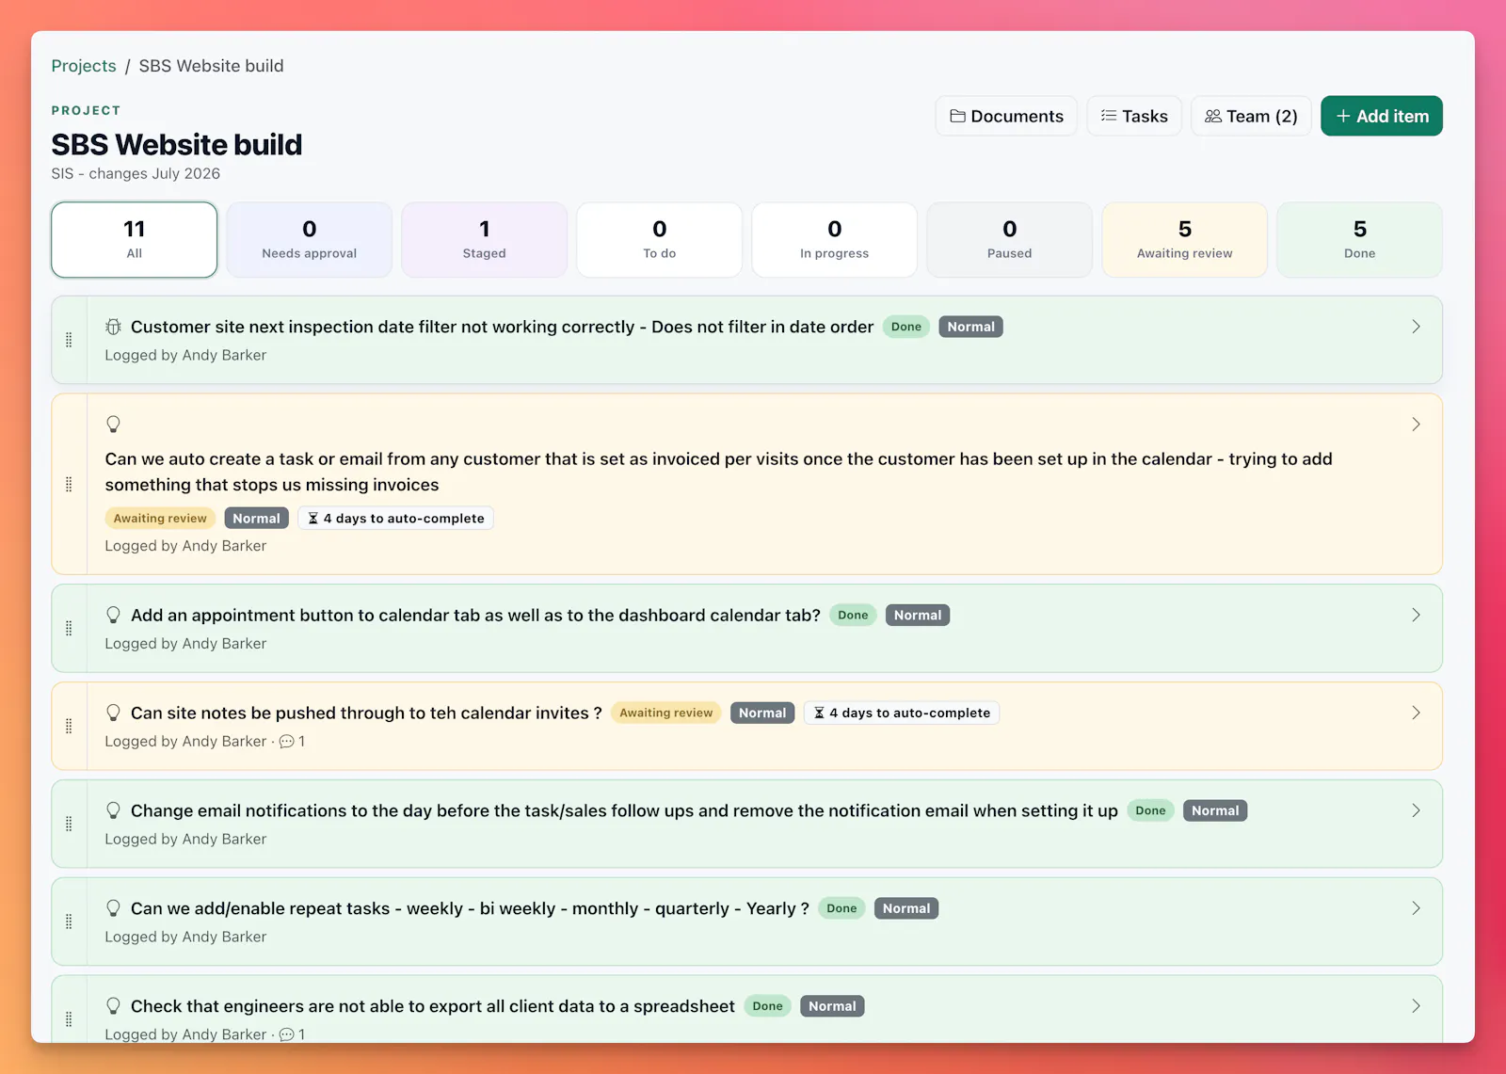Open Add an appointment button item chevron
This screenshot has height=1074, width=1506.
click(1416, 615)
